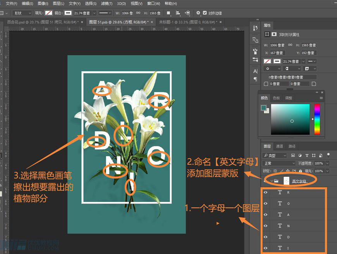The width and height of the screenshot is (337, 254).
Task: Select the type layers filter icon in Layers panel
Action: coord(307,155)
